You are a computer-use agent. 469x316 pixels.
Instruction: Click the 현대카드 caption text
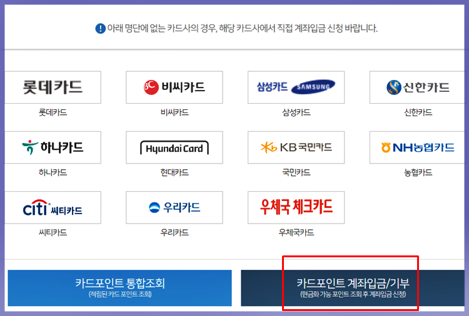pos(174,172)
